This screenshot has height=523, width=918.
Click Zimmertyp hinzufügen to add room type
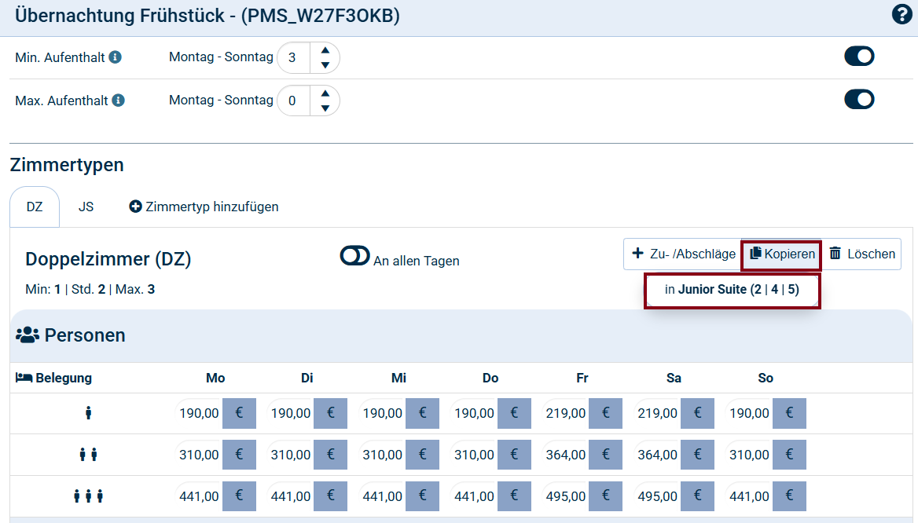pyautogui.click(x=204, y=207)
